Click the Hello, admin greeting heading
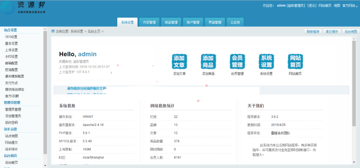Screen dimensions: 360x168 78,54
